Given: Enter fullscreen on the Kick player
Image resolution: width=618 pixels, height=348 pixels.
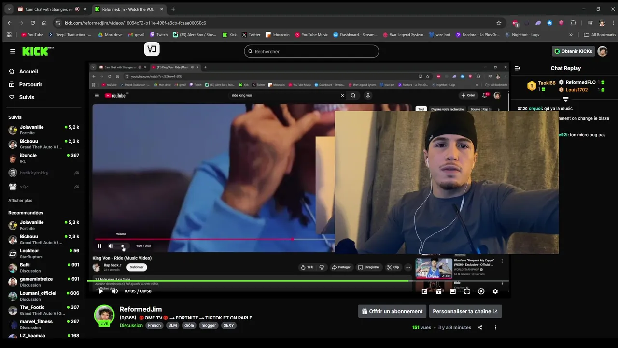Looking at the screenshot, I should [467, 291].
